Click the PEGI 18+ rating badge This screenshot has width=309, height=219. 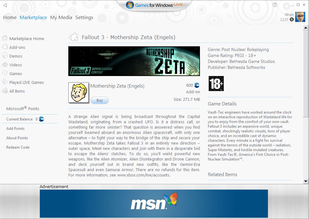coord(216,84)
